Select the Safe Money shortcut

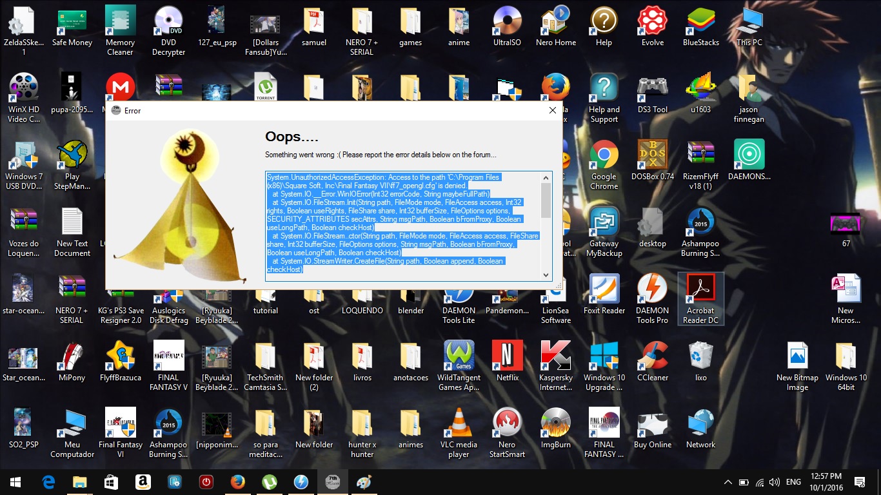pos(72,27)
